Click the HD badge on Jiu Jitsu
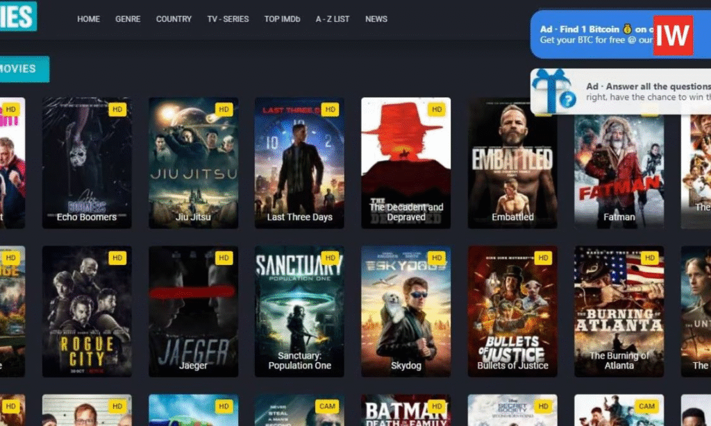The image size is (711, 426). tap(223, 110)
